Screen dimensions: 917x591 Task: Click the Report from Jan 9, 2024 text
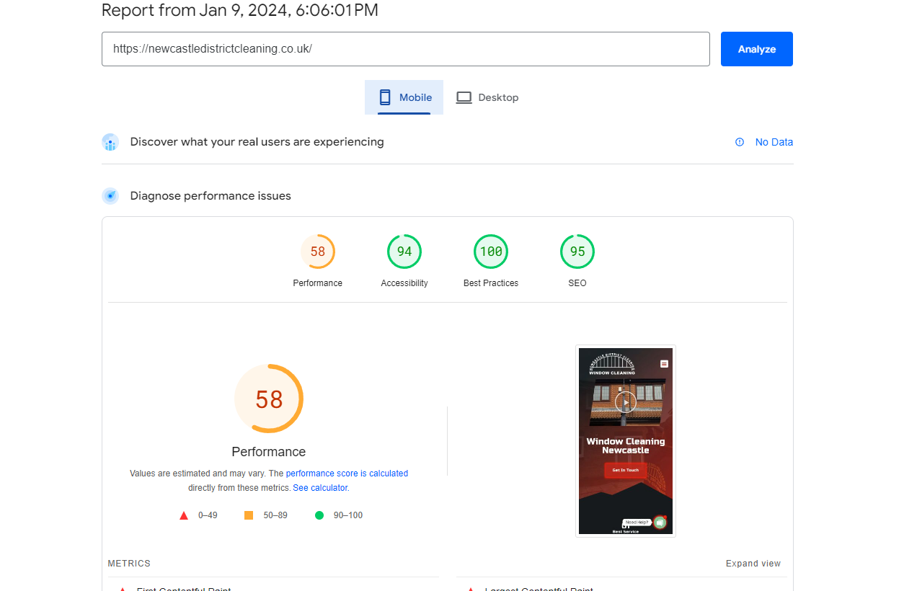(x=240, y=10)
